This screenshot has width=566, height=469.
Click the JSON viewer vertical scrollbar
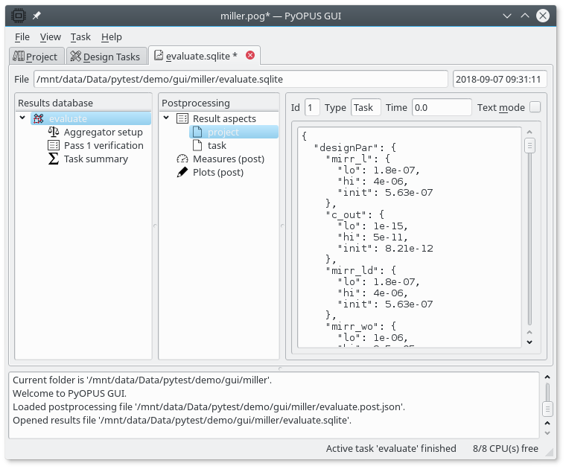530,238
